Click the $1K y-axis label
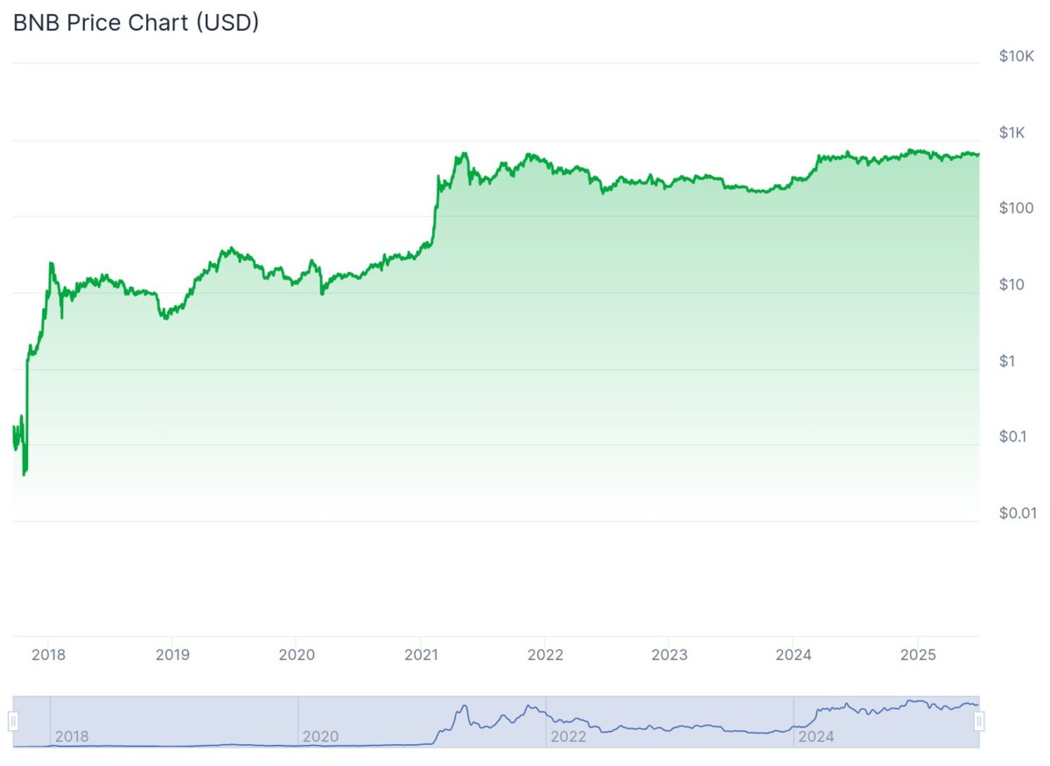1050x766 pixels. point(1014,133)
